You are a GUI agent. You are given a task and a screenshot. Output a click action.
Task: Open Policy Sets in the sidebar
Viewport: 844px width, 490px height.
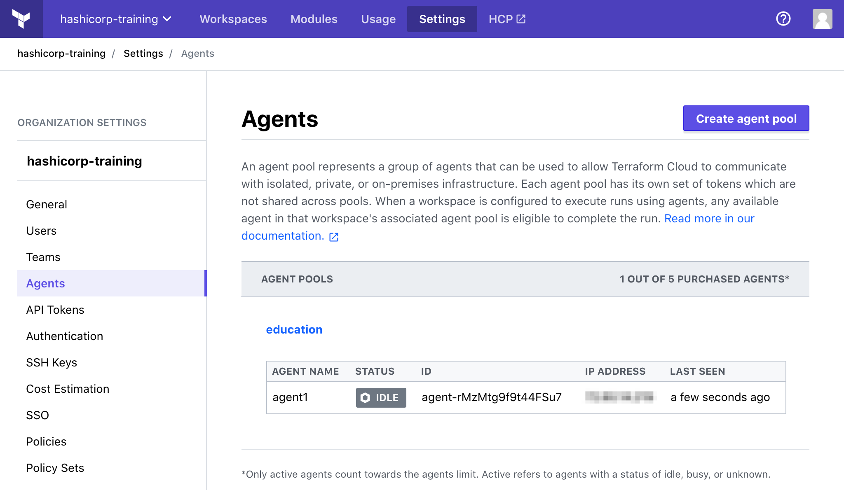click(x=55, y=468)
